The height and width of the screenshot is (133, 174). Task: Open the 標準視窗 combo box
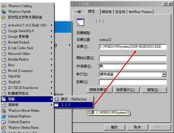click(133, 74)
